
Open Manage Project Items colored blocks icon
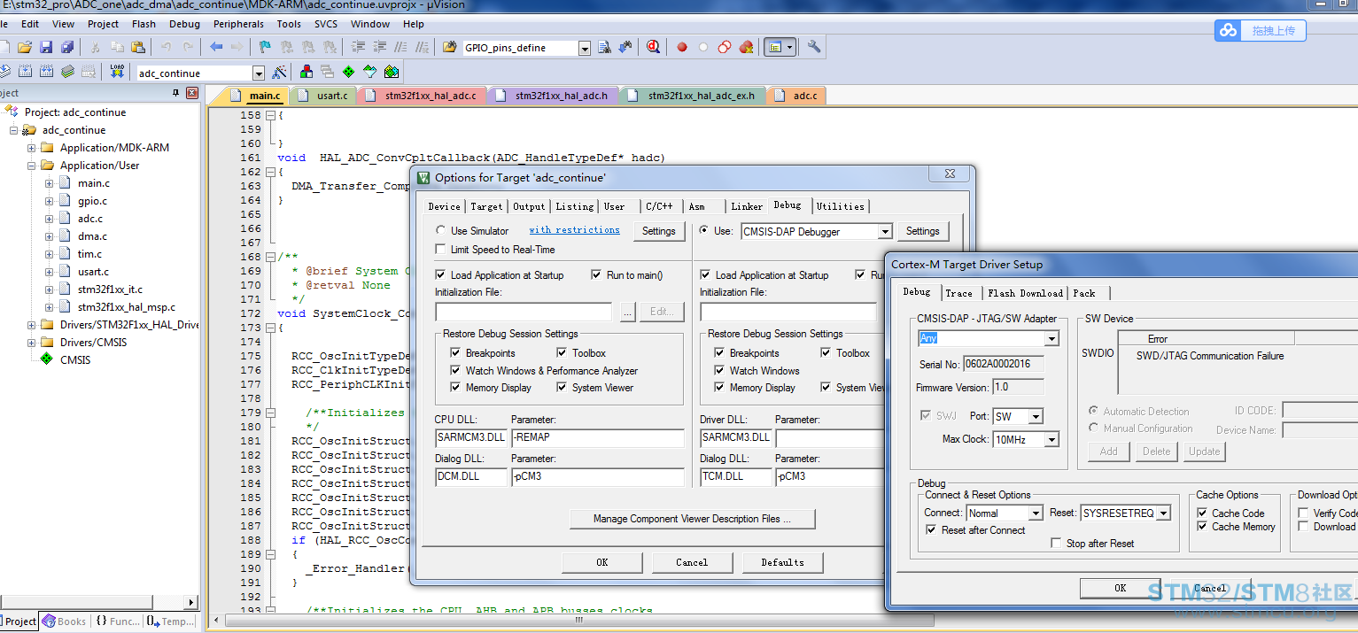pyautogui.click(x=307, y=72)
